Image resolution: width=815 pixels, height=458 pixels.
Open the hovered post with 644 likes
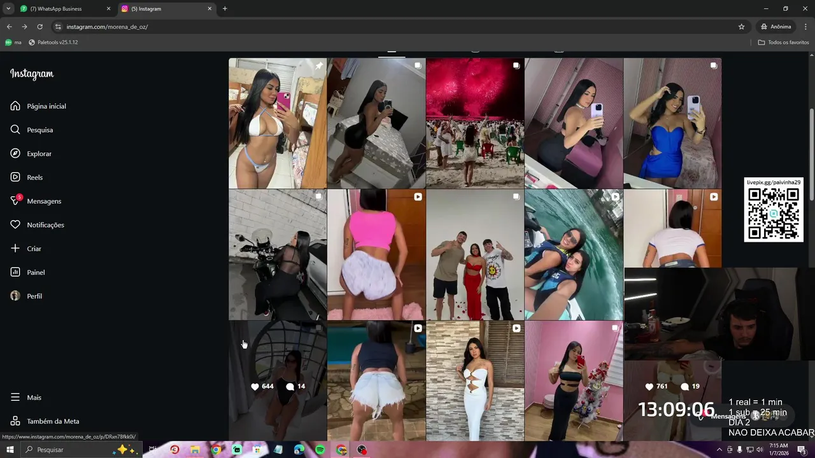(278, 380)
